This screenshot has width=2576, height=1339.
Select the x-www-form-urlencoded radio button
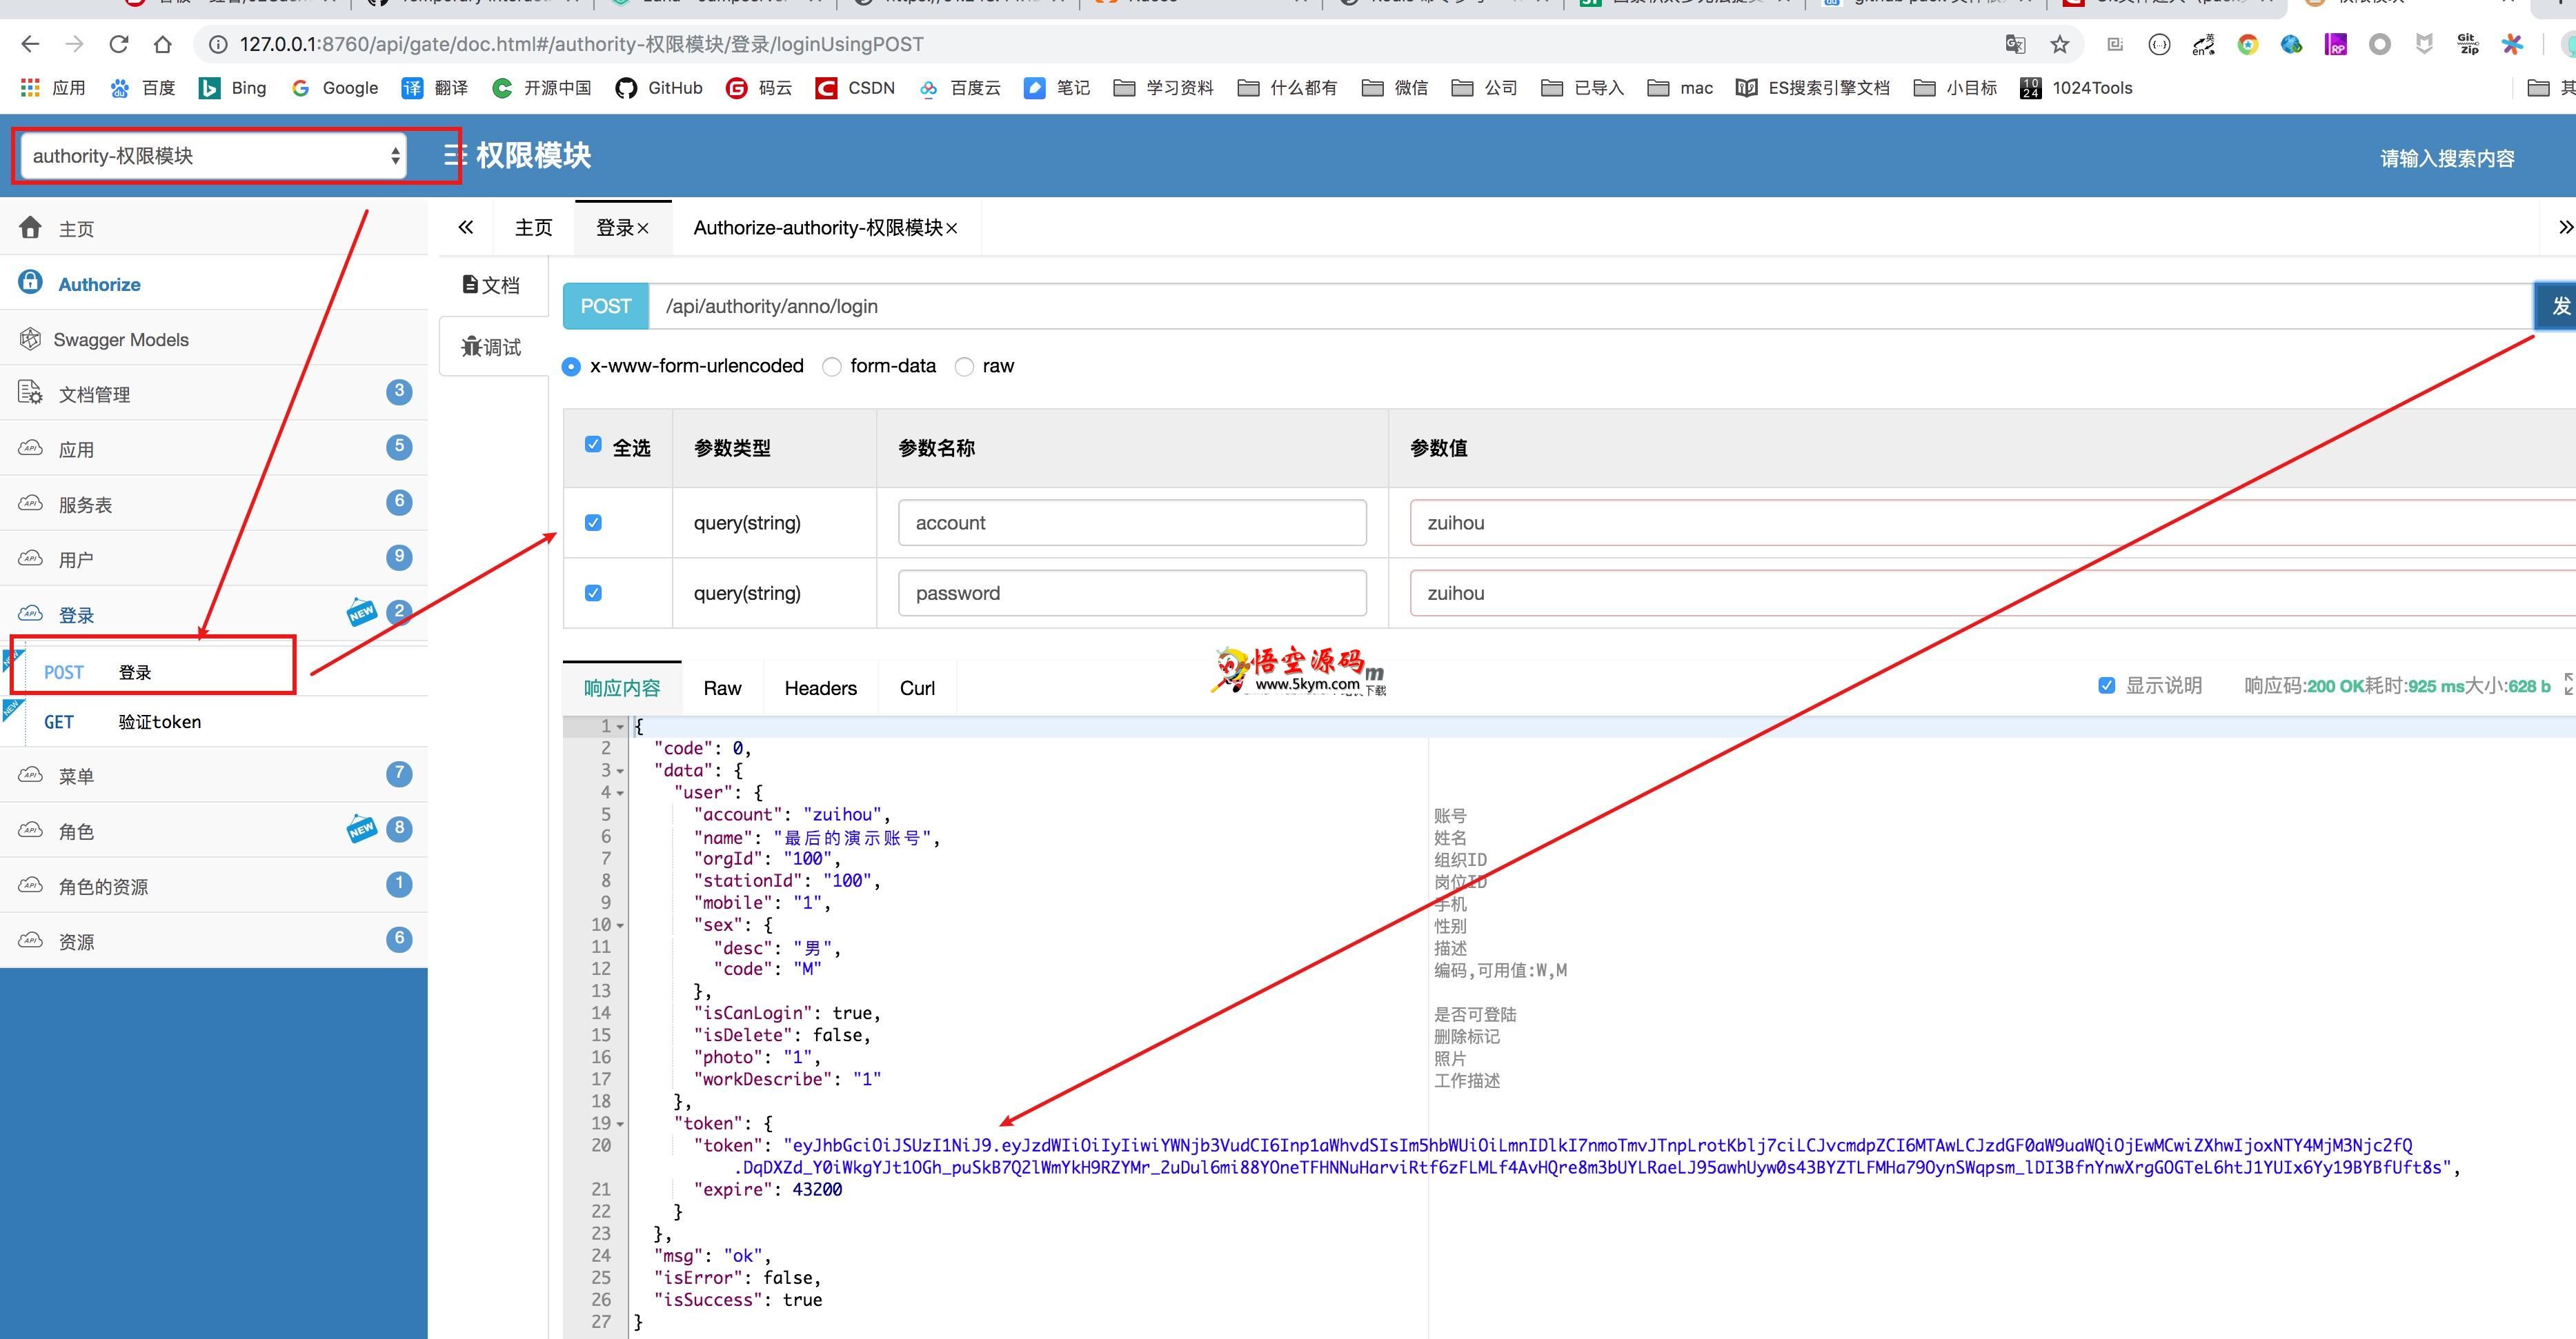(x=574, y=366)
